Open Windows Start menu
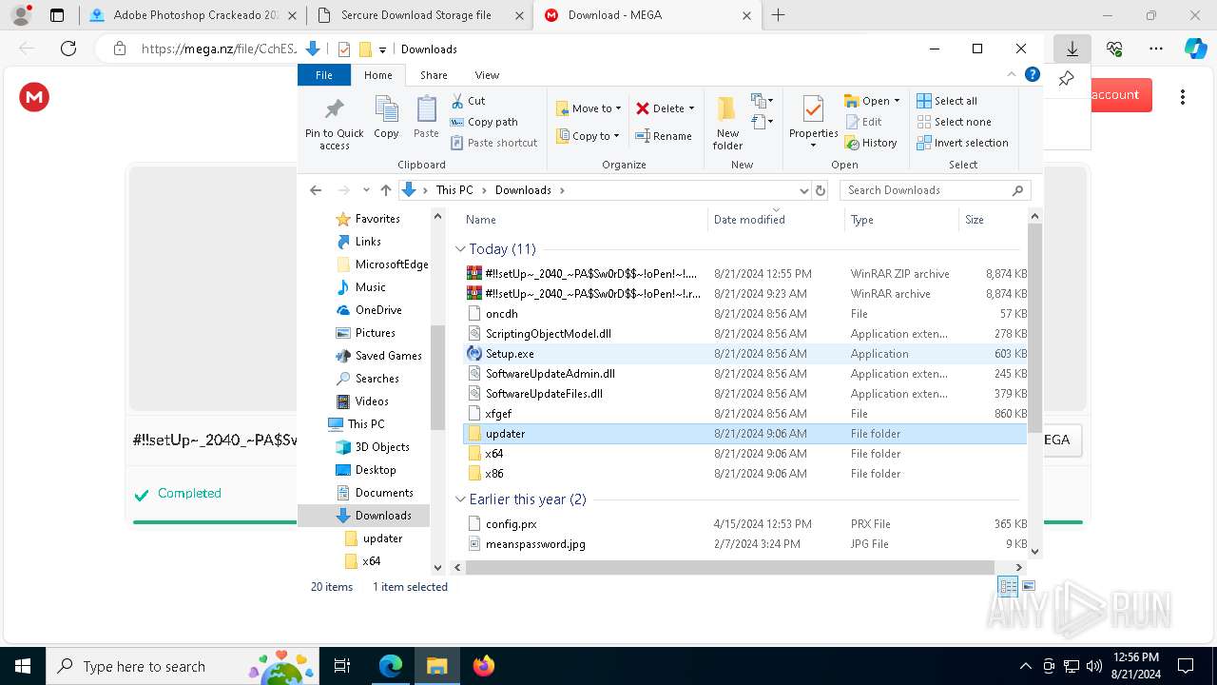 22,666
